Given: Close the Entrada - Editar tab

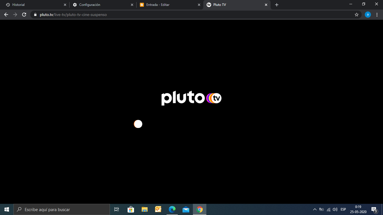Looking at the screenshot, I should [x=199, y=5].
